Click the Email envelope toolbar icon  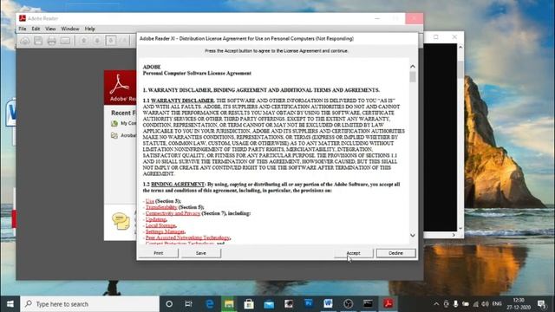pyautogui.click(x=65, y=41)
